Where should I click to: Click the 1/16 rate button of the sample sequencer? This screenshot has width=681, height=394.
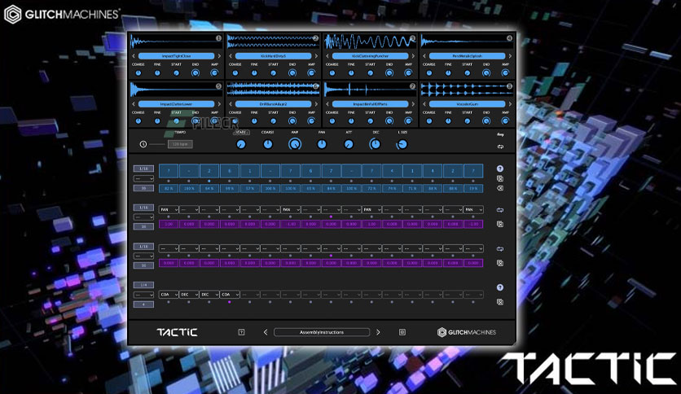point(143,169)
